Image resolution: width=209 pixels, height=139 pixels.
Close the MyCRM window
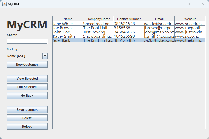[x=202, y=4]
